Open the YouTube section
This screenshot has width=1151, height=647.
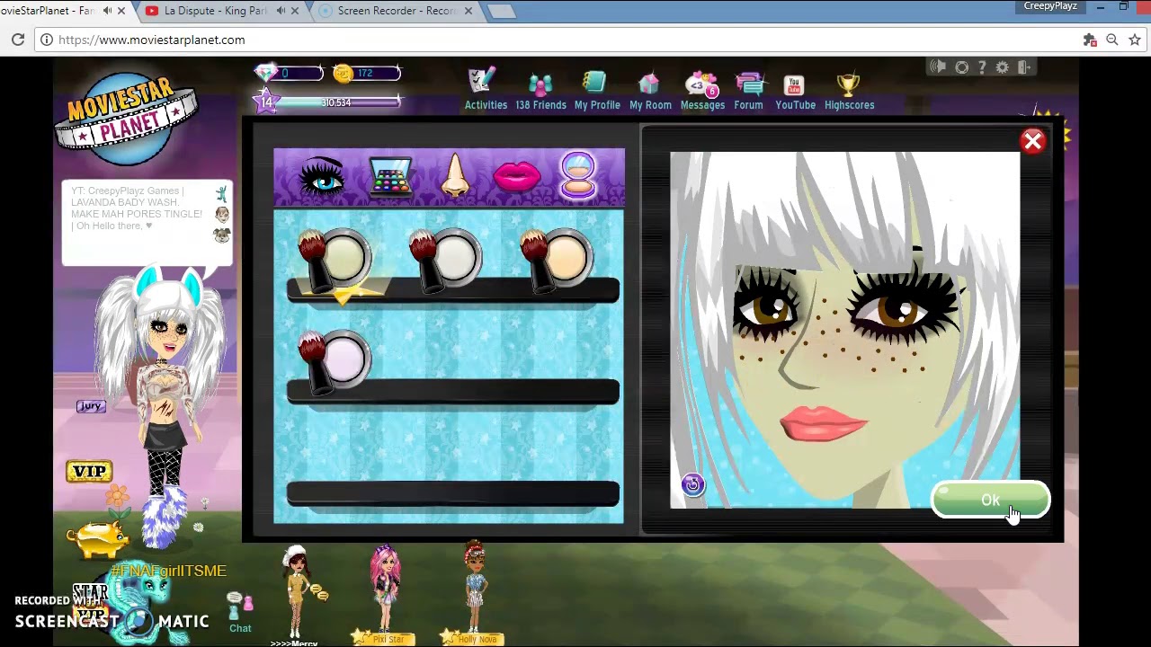coord(795,90)
